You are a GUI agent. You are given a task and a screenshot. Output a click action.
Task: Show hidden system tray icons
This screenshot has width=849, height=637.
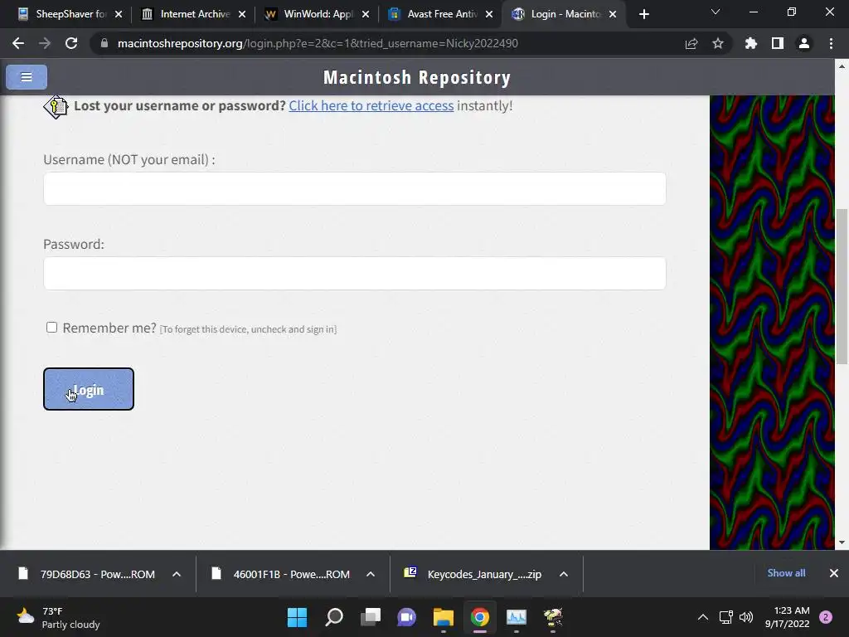point(703,617)
